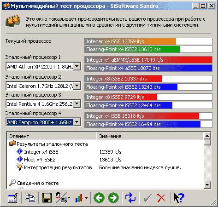The width and height of the screenshot is (218, 207).
Task: Expand the AMD Athlon XP 2200+ combo box arrow
Action: 77,66
